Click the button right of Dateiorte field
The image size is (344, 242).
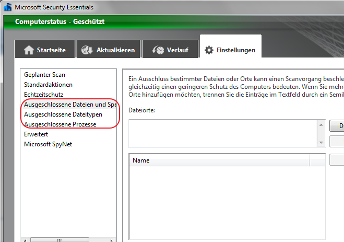pos(337,126)
